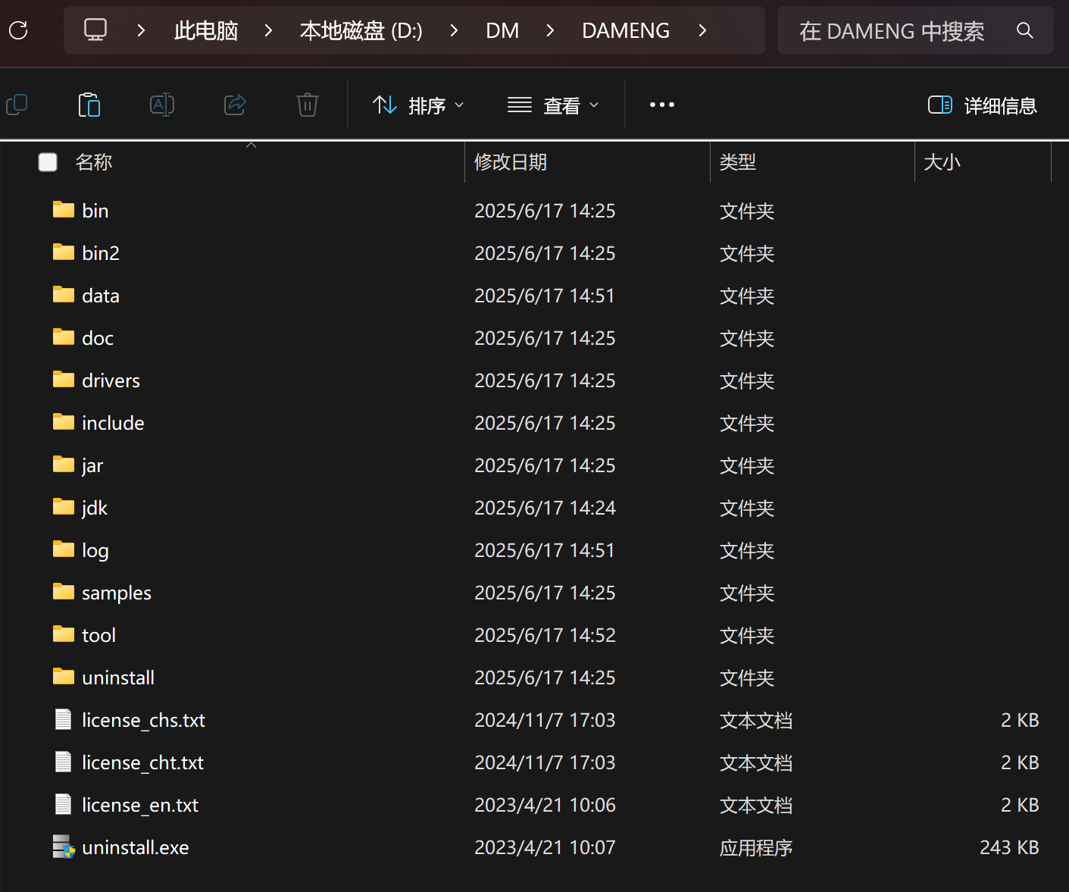Click the drivers folder name
The height and width of the screenshot is (892, 1069).
tap(111, 380)
